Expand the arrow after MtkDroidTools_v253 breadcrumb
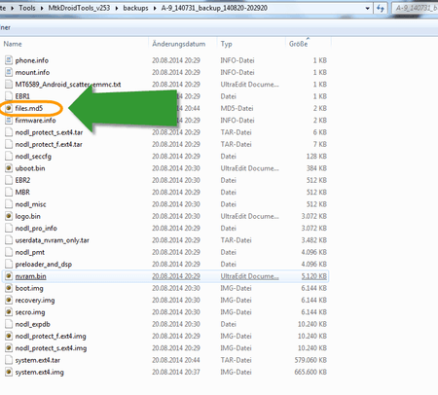This screenshot has width=438, height=395. point(117,8)
